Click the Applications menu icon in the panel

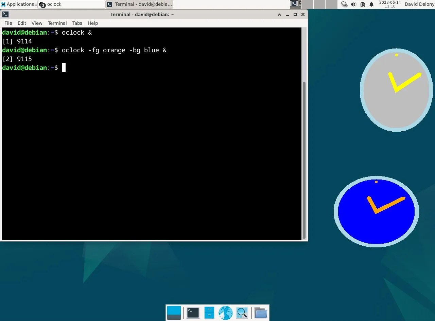3,4
